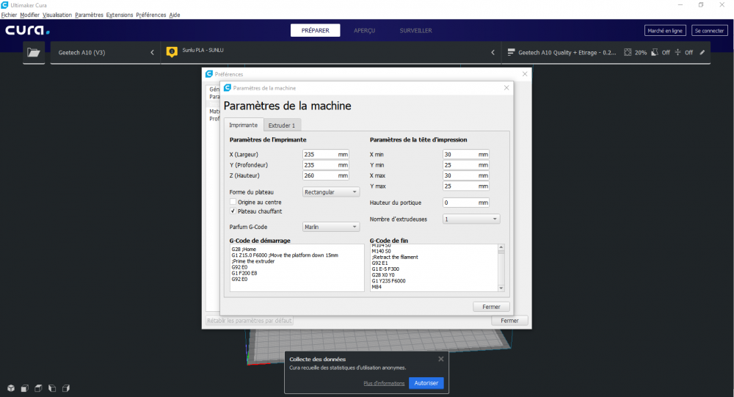This screenshot has width=734, height=397.
Task: Open Nombre d'extrudeuses dropdown
Action: coord(471,219)
